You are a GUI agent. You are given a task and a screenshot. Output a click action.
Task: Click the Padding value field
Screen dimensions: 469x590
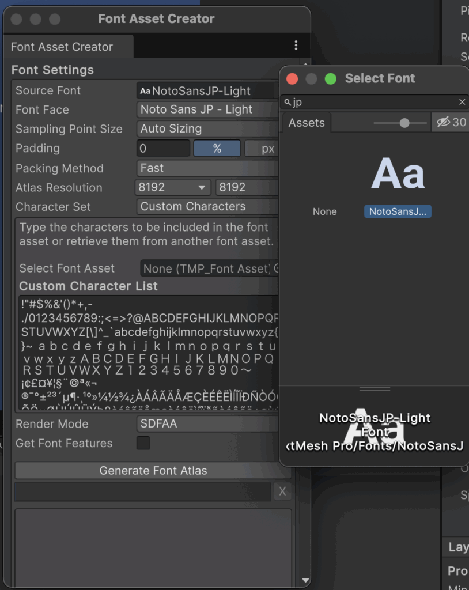163,148
